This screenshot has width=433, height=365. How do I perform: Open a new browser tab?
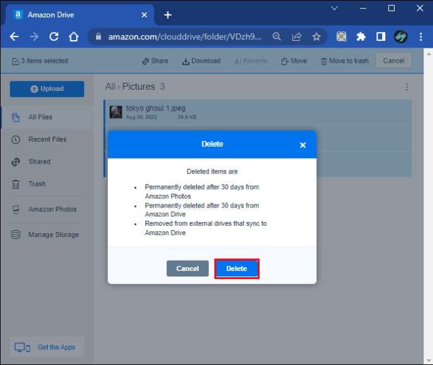[168, 15]
